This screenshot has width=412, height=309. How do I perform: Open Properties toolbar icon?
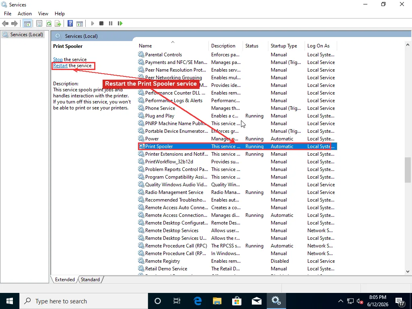tap(39, 23)
